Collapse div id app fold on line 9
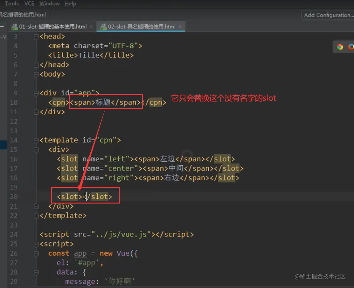This screenshot has height=288, width=354. click(36, 93)
